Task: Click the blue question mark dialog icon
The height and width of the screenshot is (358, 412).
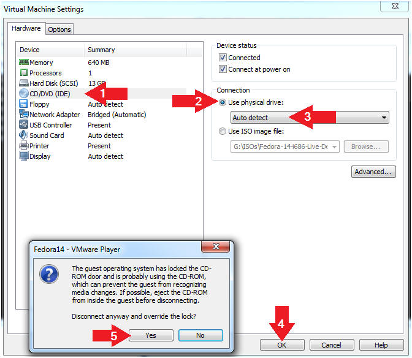Action: 49,274
